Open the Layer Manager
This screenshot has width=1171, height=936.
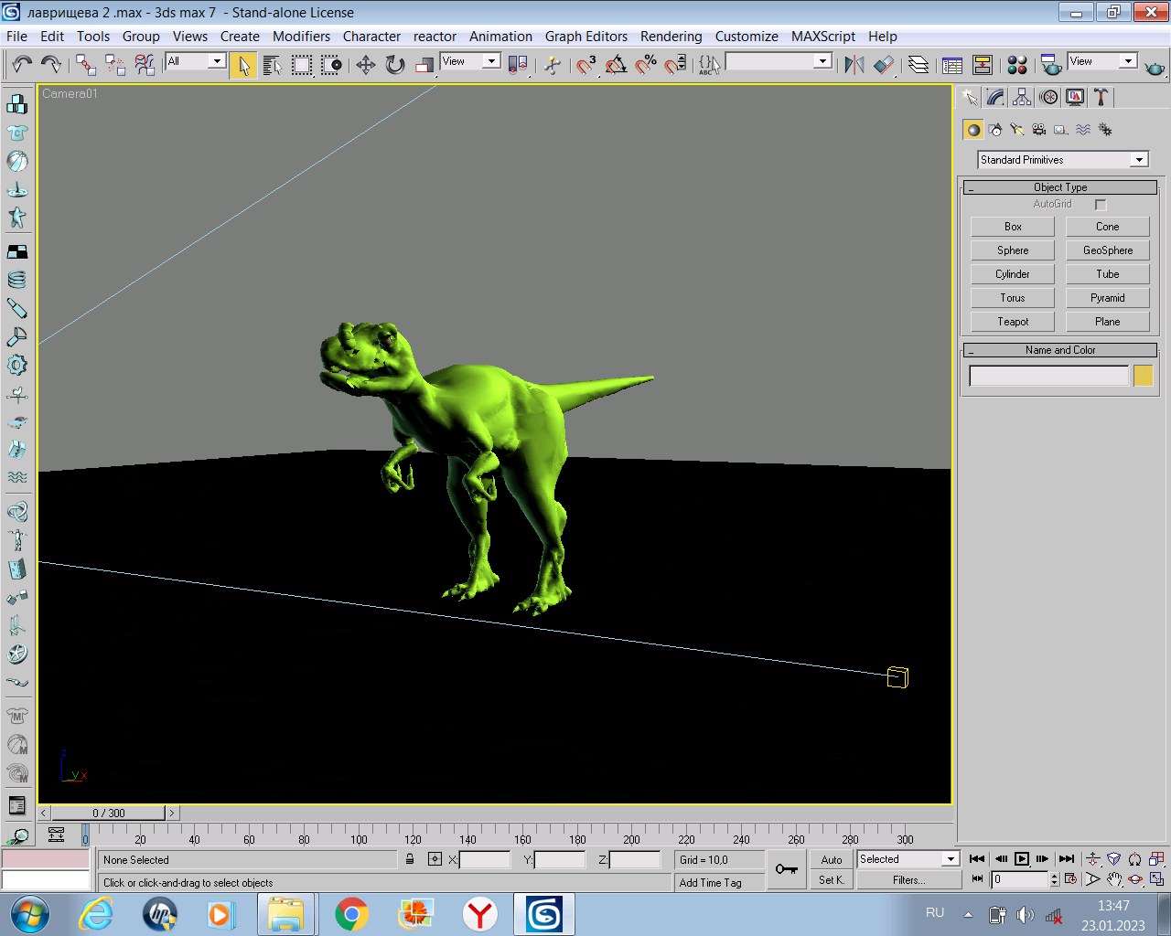(x=919, y=64)
